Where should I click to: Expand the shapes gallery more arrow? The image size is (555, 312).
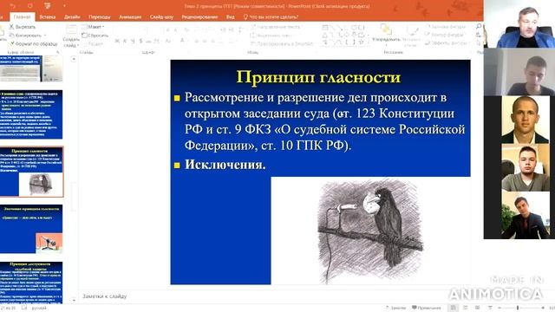[x=368, y=43]
